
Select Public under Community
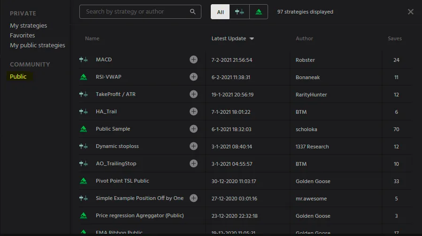[18, 76]
